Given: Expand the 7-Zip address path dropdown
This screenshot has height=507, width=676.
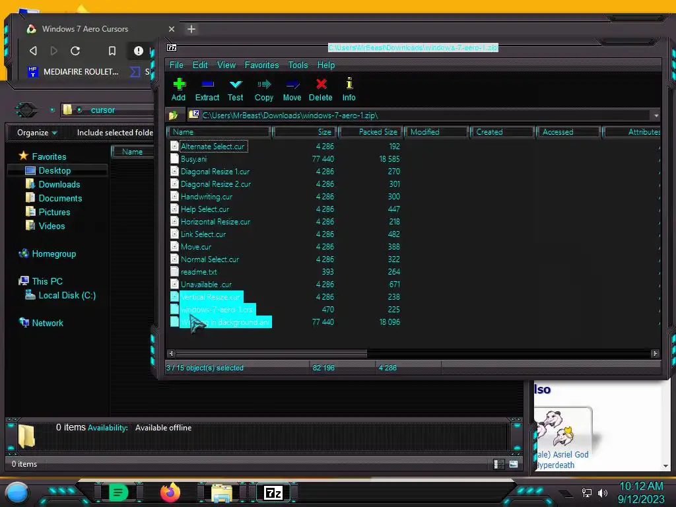Looking at the screenshot, I should [x=656, y=116].
